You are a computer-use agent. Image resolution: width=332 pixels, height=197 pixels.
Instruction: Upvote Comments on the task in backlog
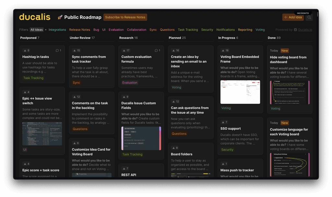click(x=76, y=97)
